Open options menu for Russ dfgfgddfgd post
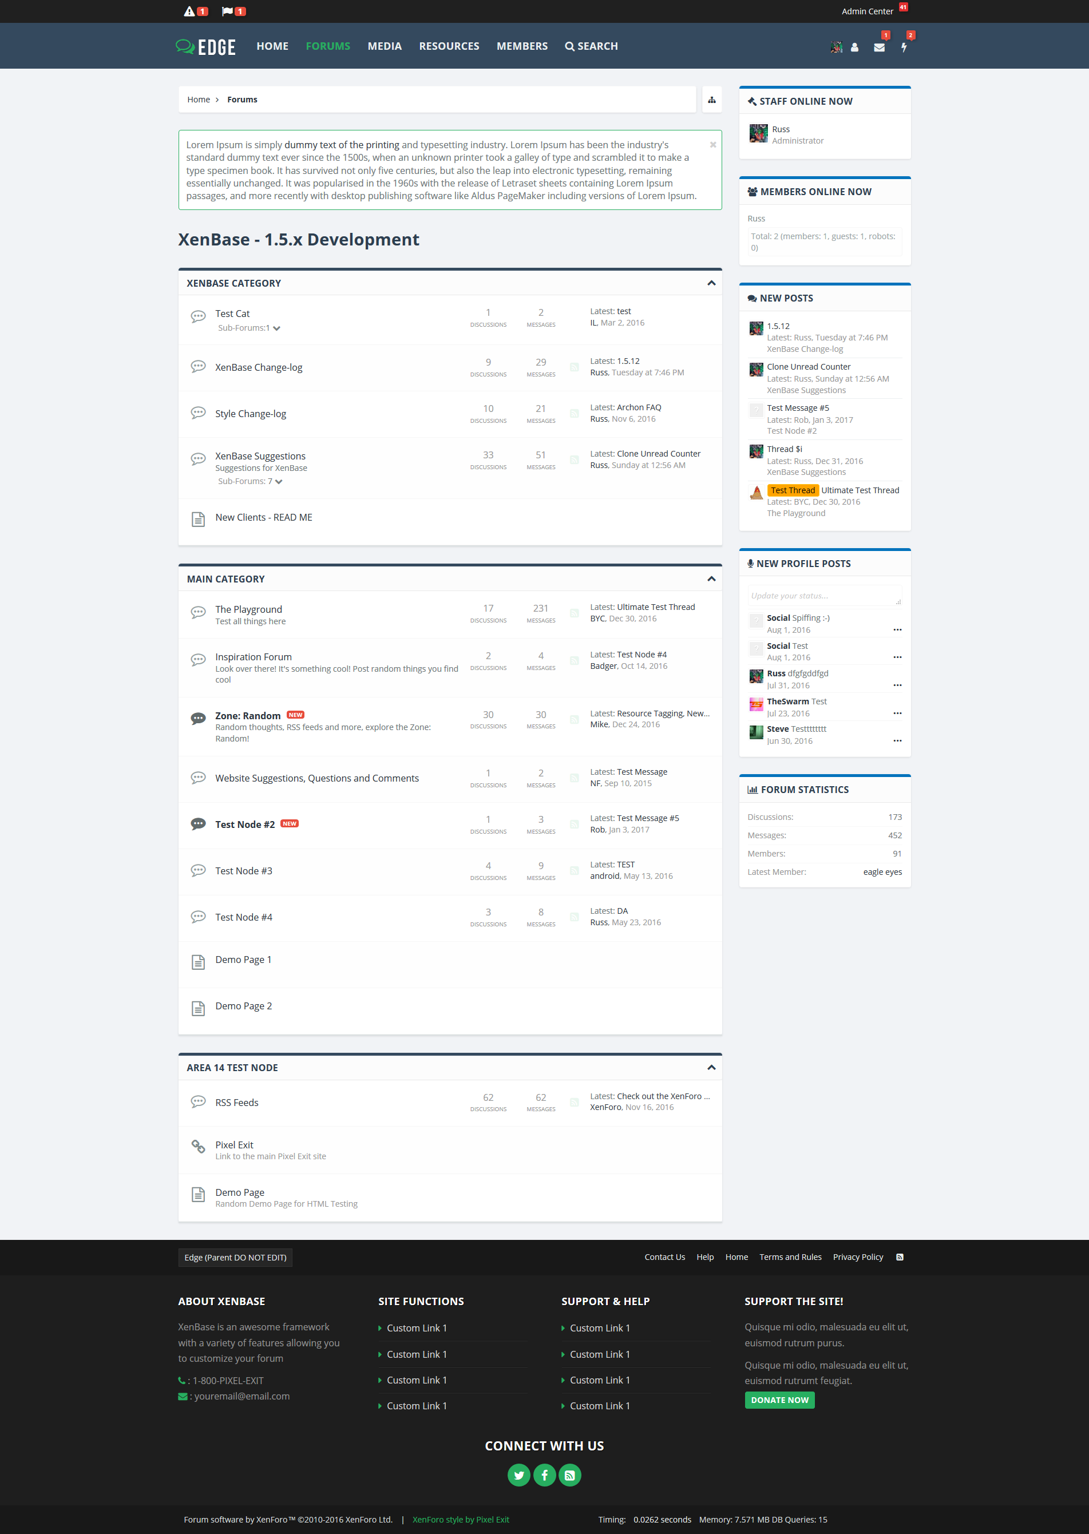1089x1534 pixels. point(897,685)
